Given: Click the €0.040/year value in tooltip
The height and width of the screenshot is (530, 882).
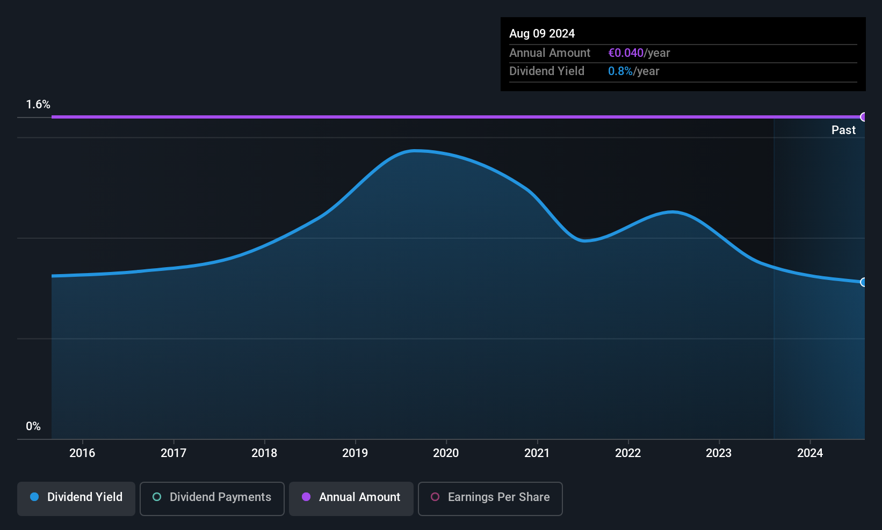Looking at the screenshot, I should click(639, 53).
